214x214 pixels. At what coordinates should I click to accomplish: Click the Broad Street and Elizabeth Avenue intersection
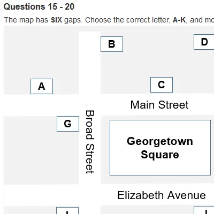90,195
